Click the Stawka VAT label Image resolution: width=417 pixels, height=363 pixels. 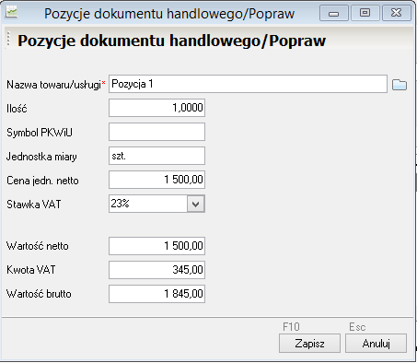click(x=34, y=205)
